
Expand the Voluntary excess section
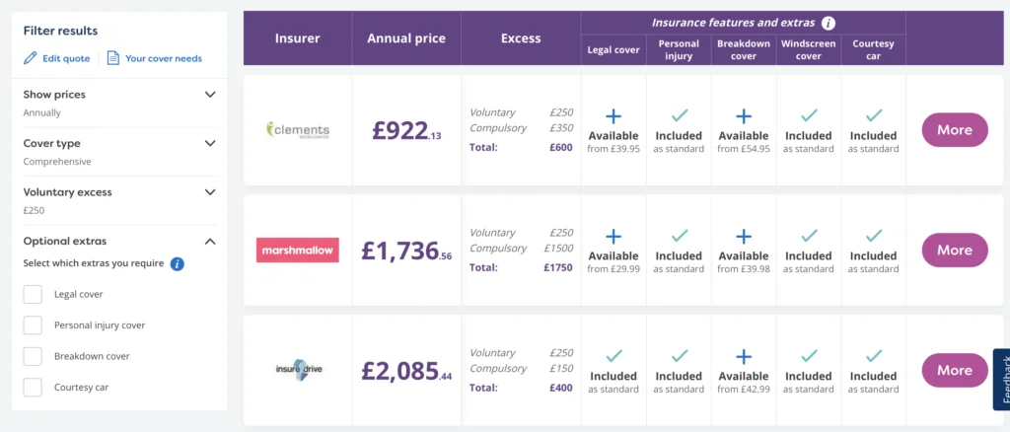pyautogui.click(x=210, y=192)
